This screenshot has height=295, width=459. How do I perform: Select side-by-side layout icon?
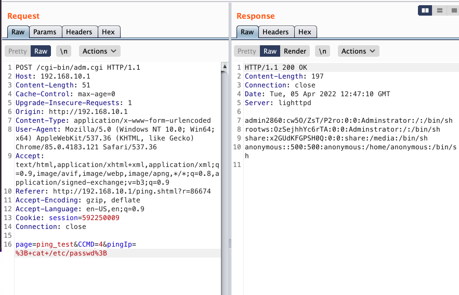(425, 10)
